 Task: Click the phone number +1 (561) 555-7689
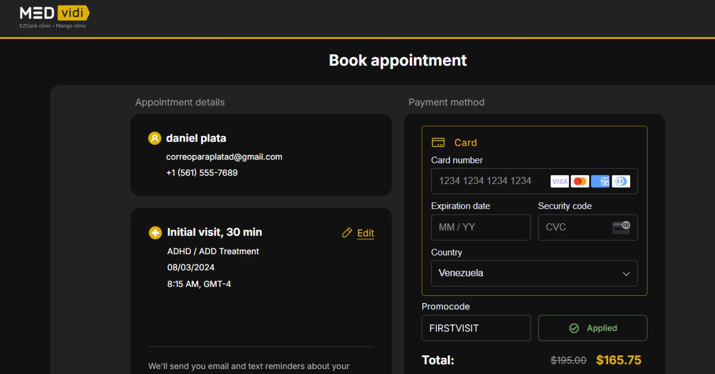[x=202, y=173]
